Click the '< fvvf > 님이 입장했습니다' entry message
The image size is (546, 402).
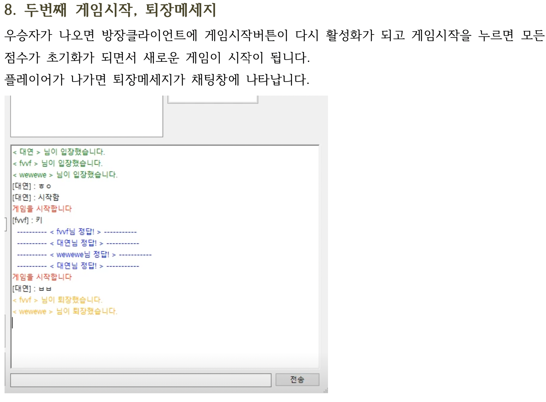coord(57,163)
